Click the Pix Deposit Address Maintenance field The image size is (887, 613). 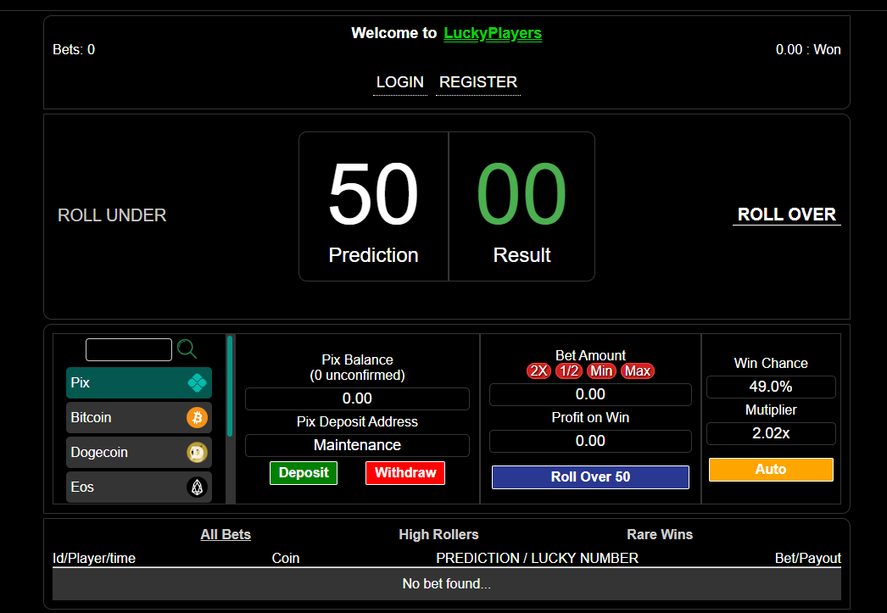358,446
